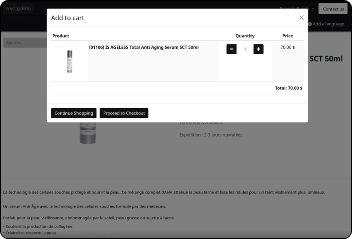
Task: Click the quantity input field
Action: 245,49
